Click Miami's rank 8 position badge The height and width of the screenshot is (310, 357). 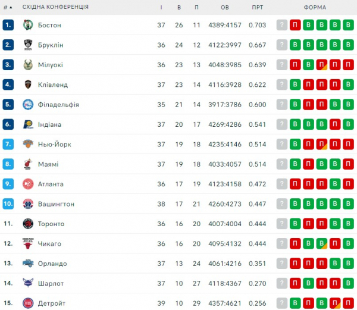pyautogui.click(x=8, y=164)
